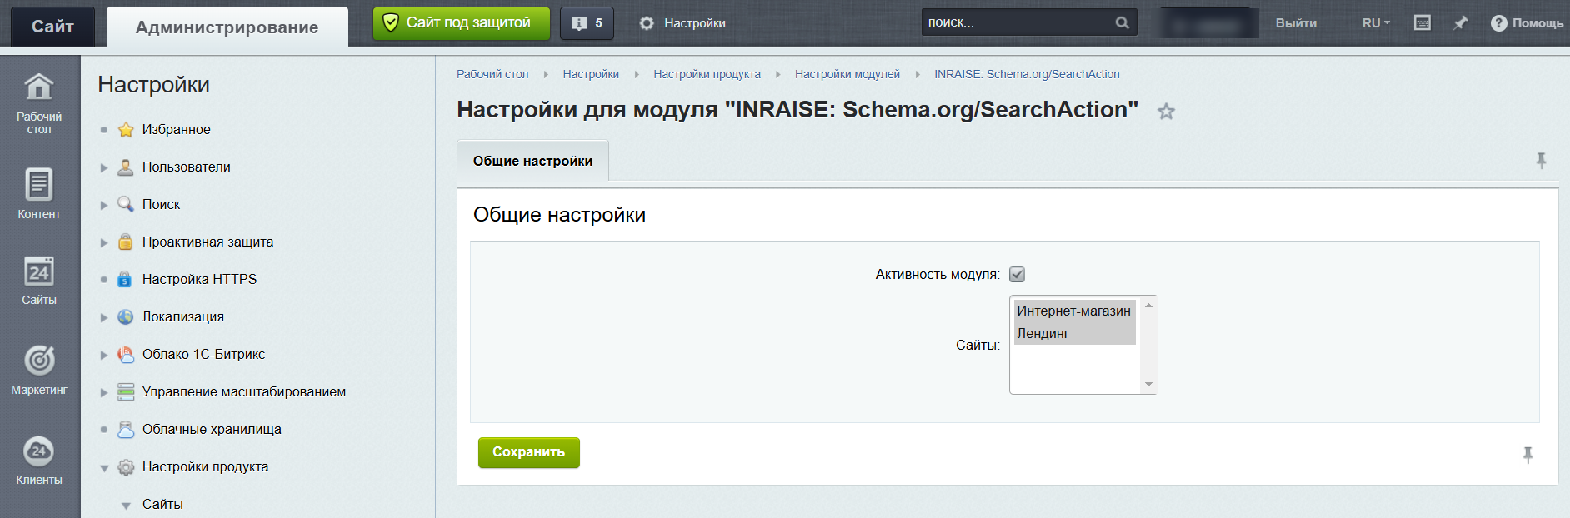Go to Настройки breadcrumb link
This screenshot has height=518, width=1570.
click(x=591, y=74)
